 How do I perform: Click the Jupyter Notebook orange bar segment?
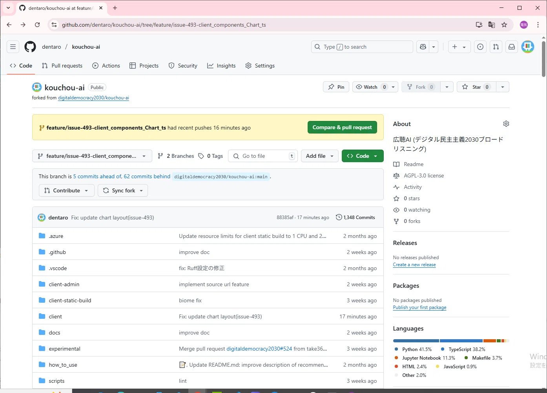pos(490,341)
